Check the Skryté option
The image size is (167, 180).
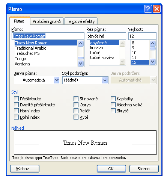point(113,111)
